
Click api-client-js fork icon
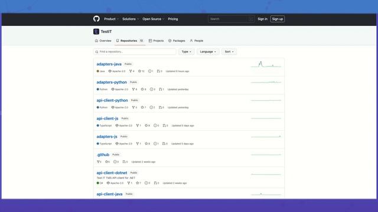coord(138,125)
